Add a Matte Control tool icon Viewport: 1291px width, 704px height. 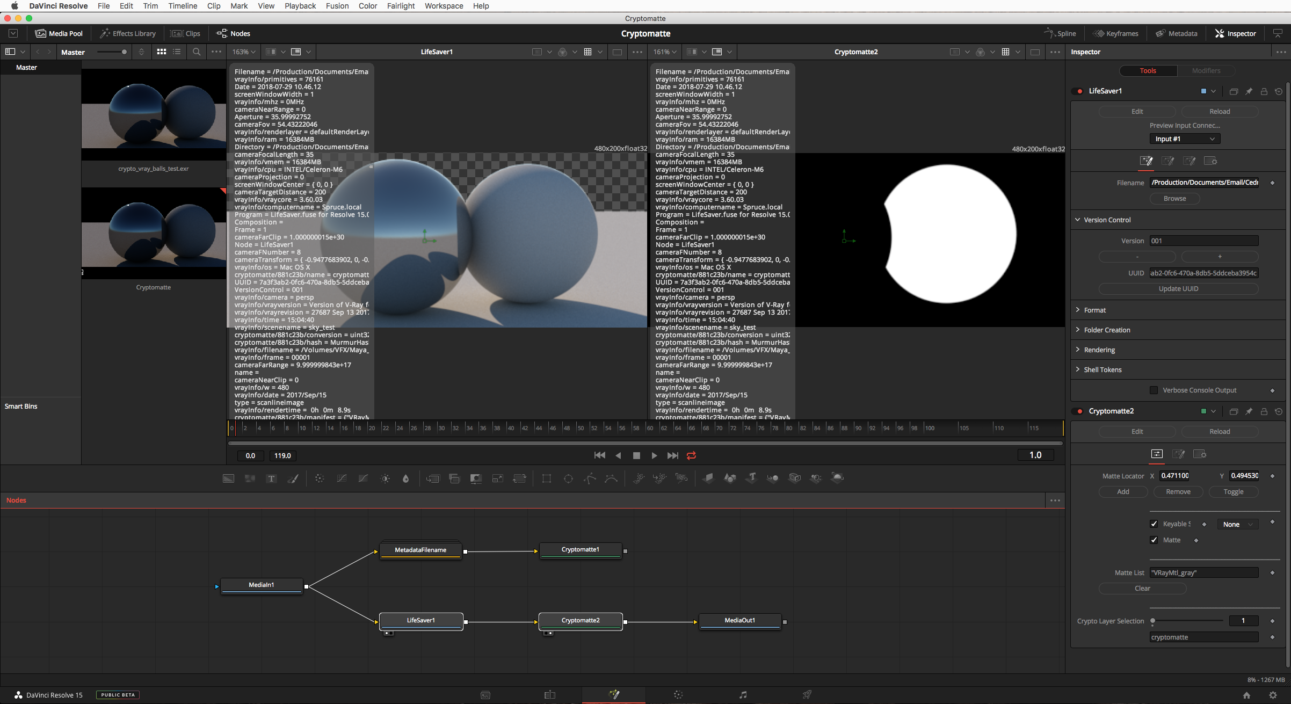coord(476,478)
